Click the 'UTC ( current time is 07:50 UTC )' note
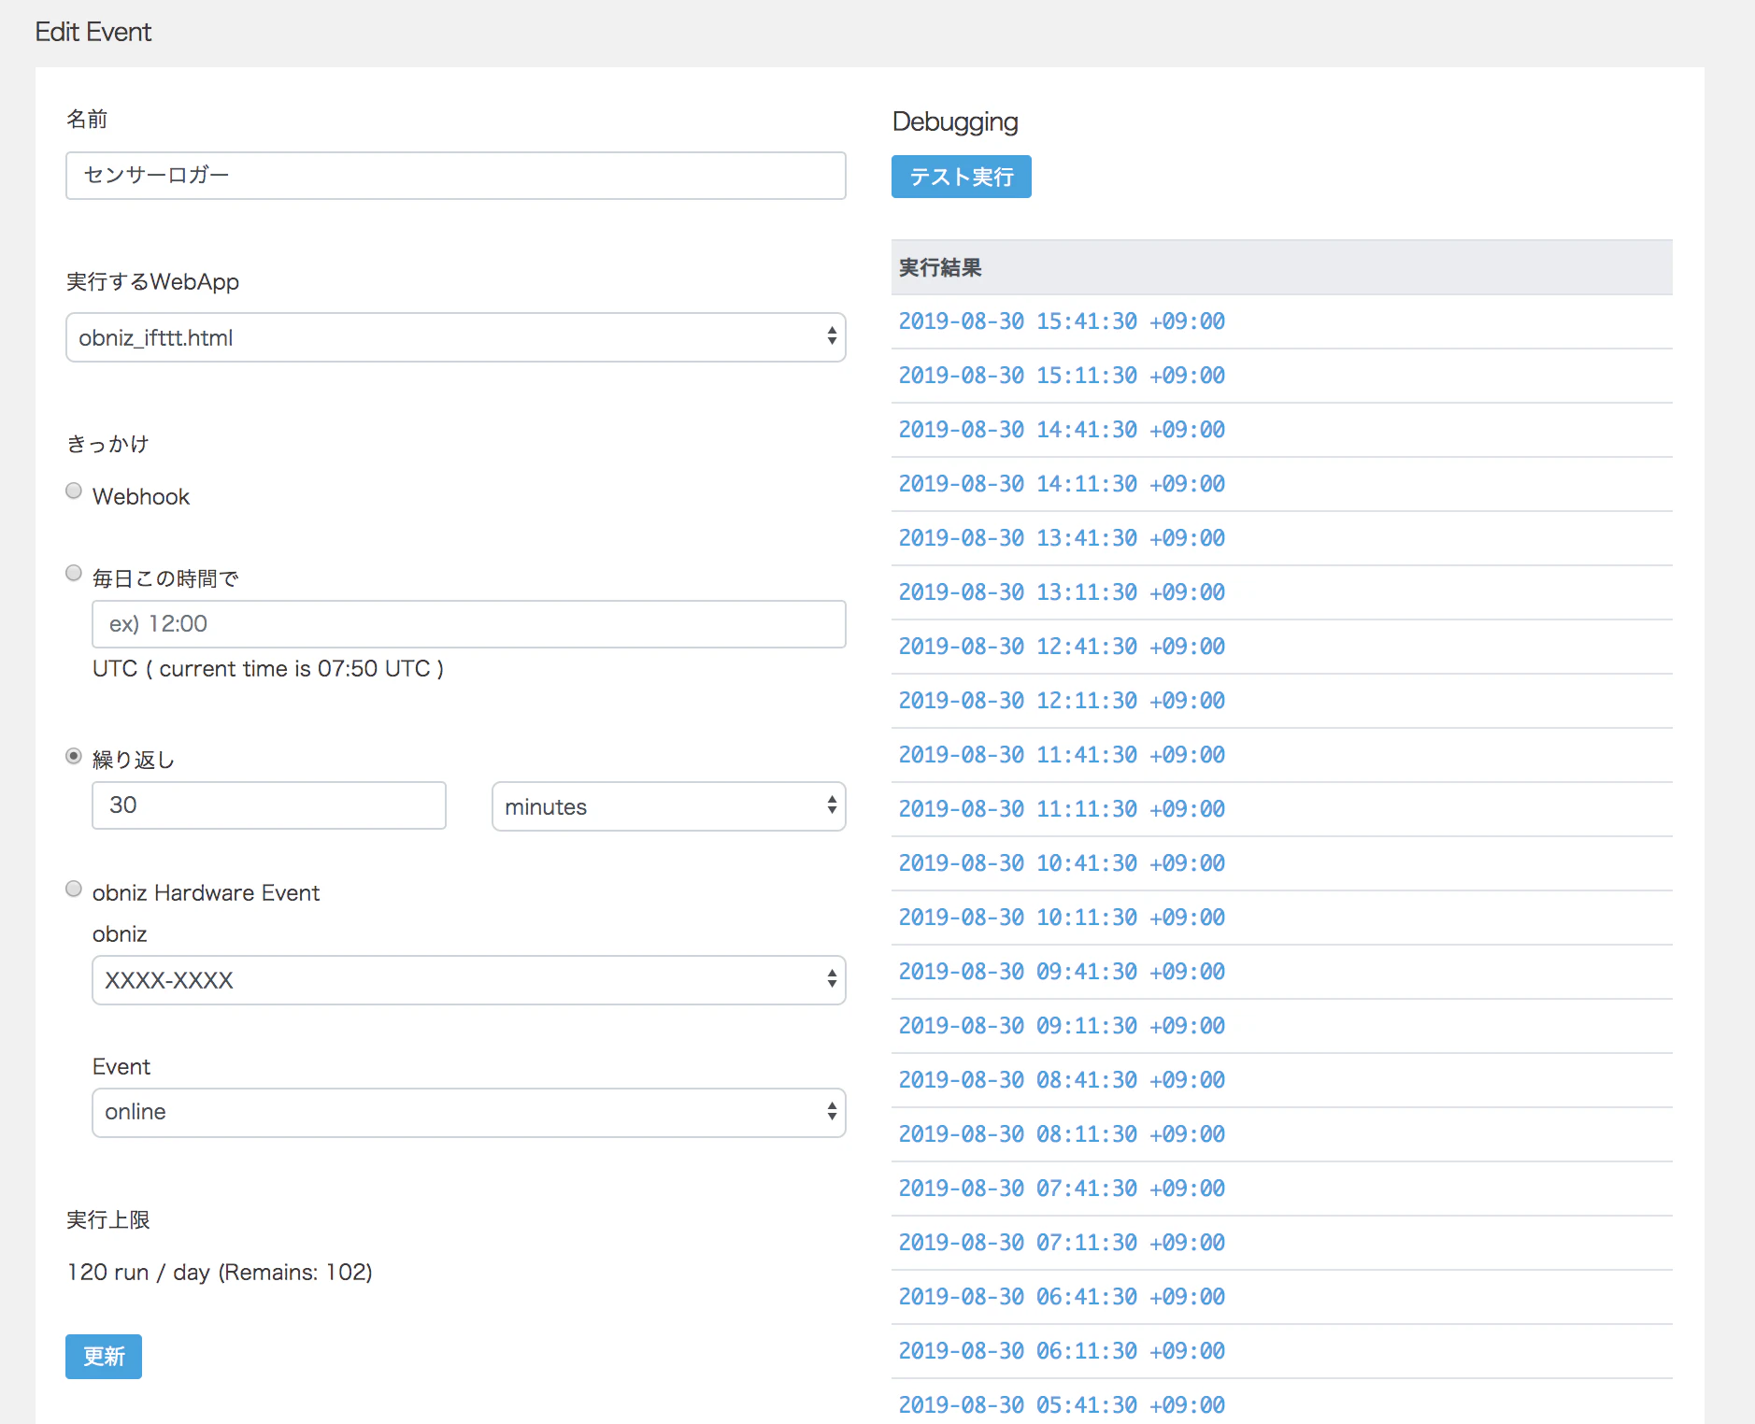 coord(268,669)
